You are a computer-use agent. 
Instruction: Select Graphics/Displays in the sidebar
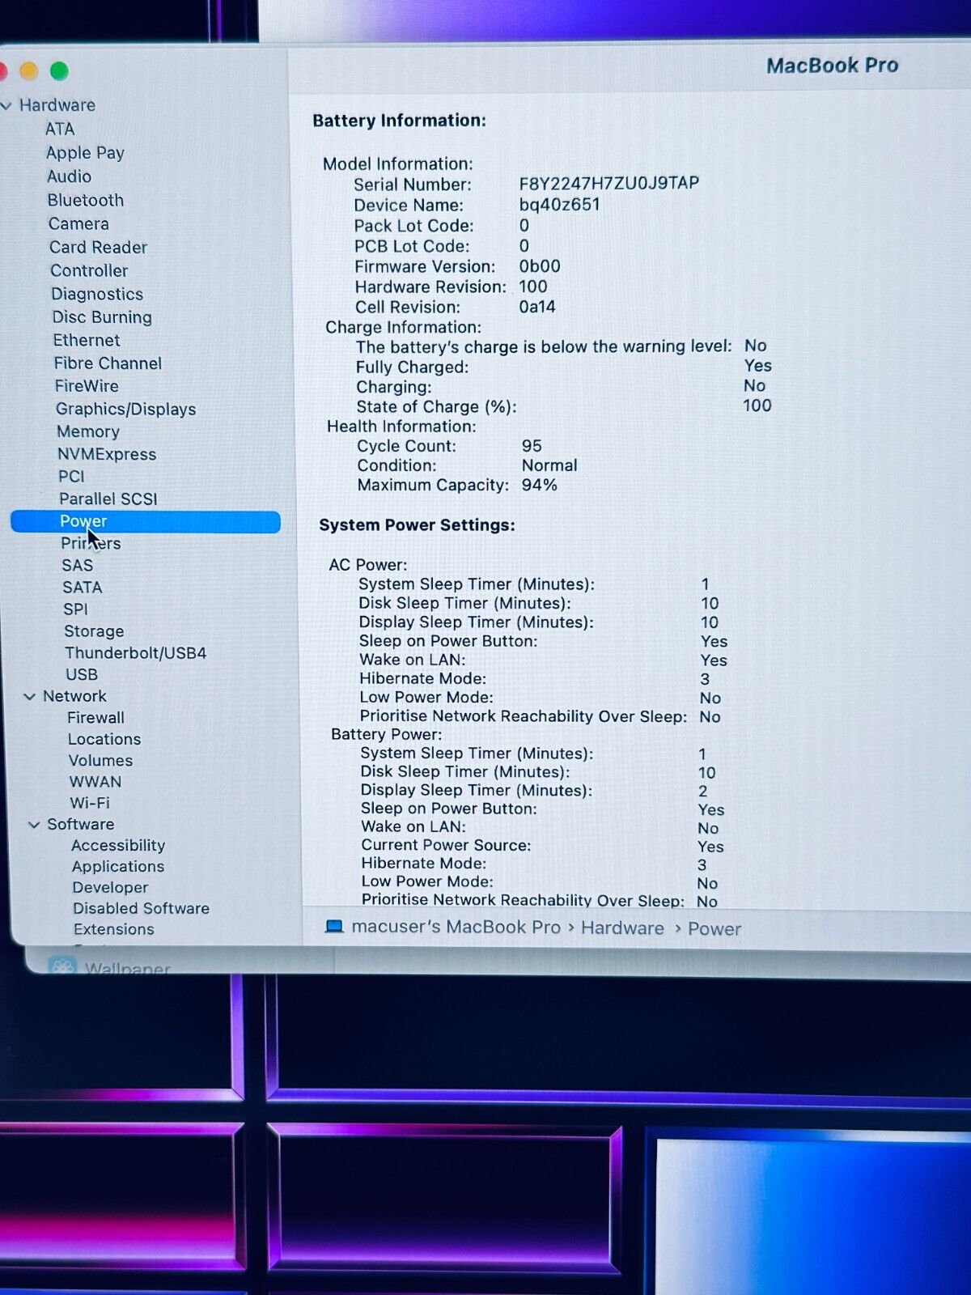point(125,409)
